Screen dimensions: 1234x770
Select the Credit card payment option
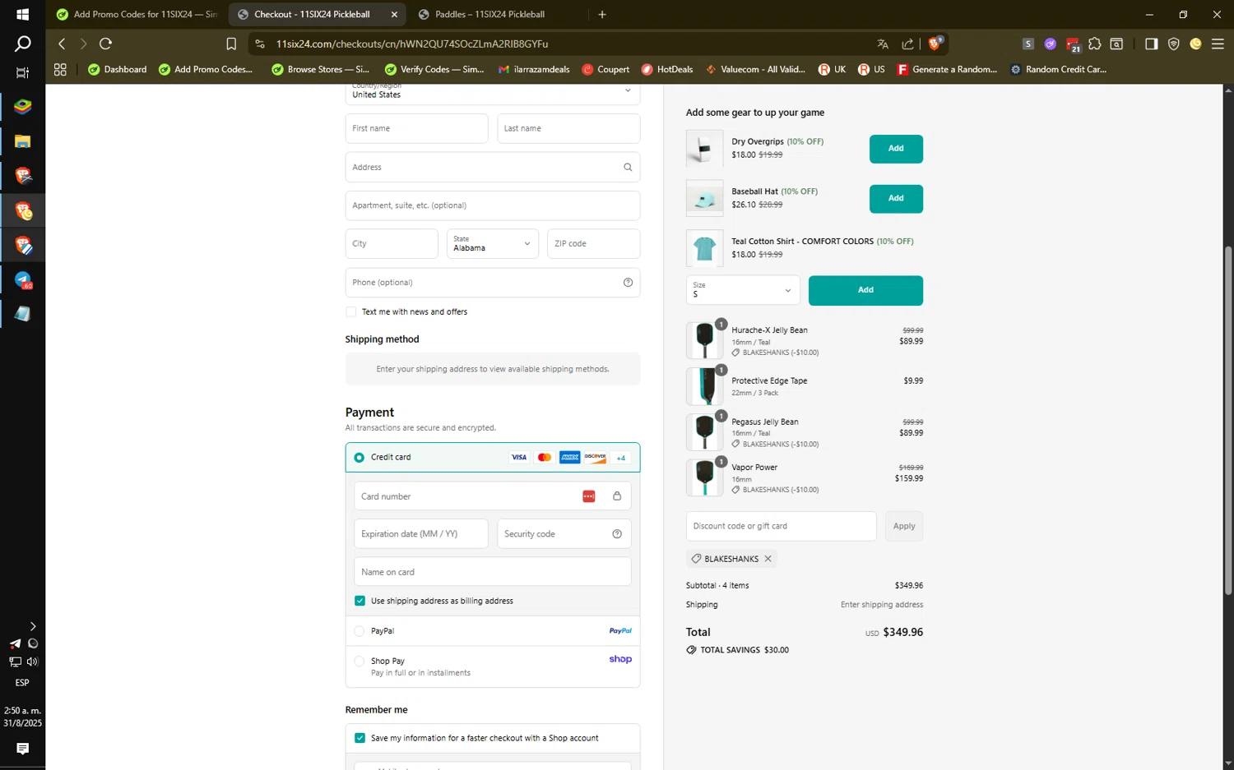[360, 458]
